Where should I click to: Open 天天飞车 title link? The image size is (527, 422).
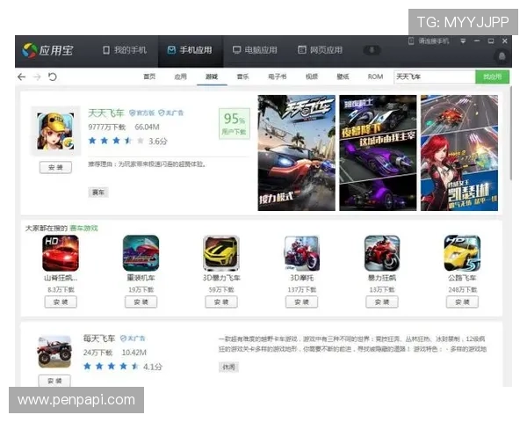106,113
